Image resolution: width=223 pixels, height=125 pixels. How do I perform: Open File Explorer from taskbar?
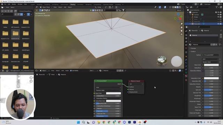click(99, 122)
